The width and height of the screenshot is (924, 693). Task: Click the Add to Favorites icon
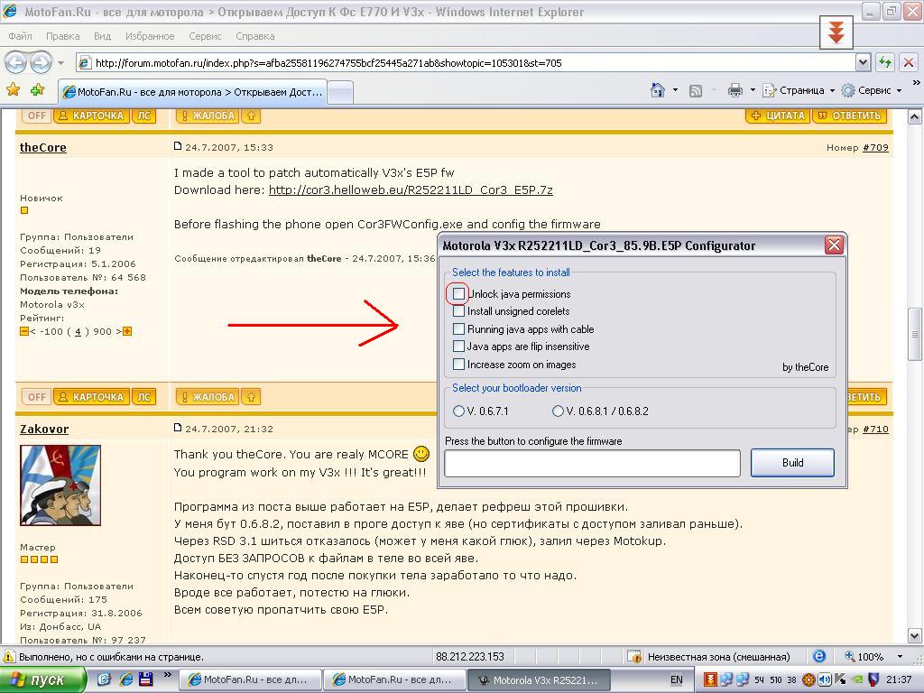pyautogui.click(x=38, y=90)
